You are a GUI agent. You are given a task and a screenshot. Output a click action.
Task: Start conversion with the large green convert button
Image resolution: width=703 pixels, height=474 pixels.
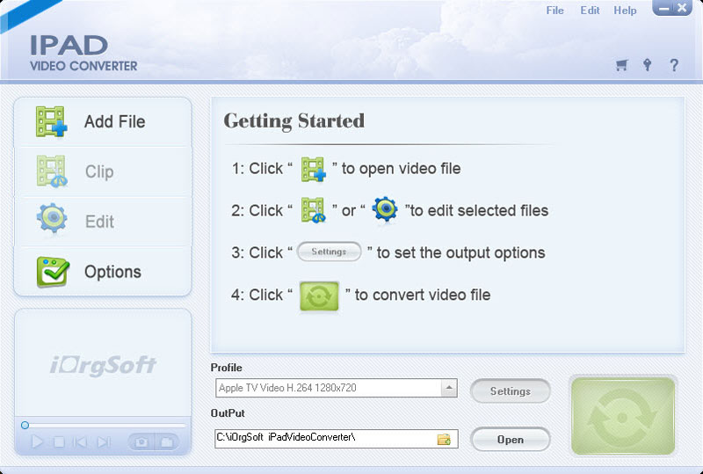[x=622, y=416]
